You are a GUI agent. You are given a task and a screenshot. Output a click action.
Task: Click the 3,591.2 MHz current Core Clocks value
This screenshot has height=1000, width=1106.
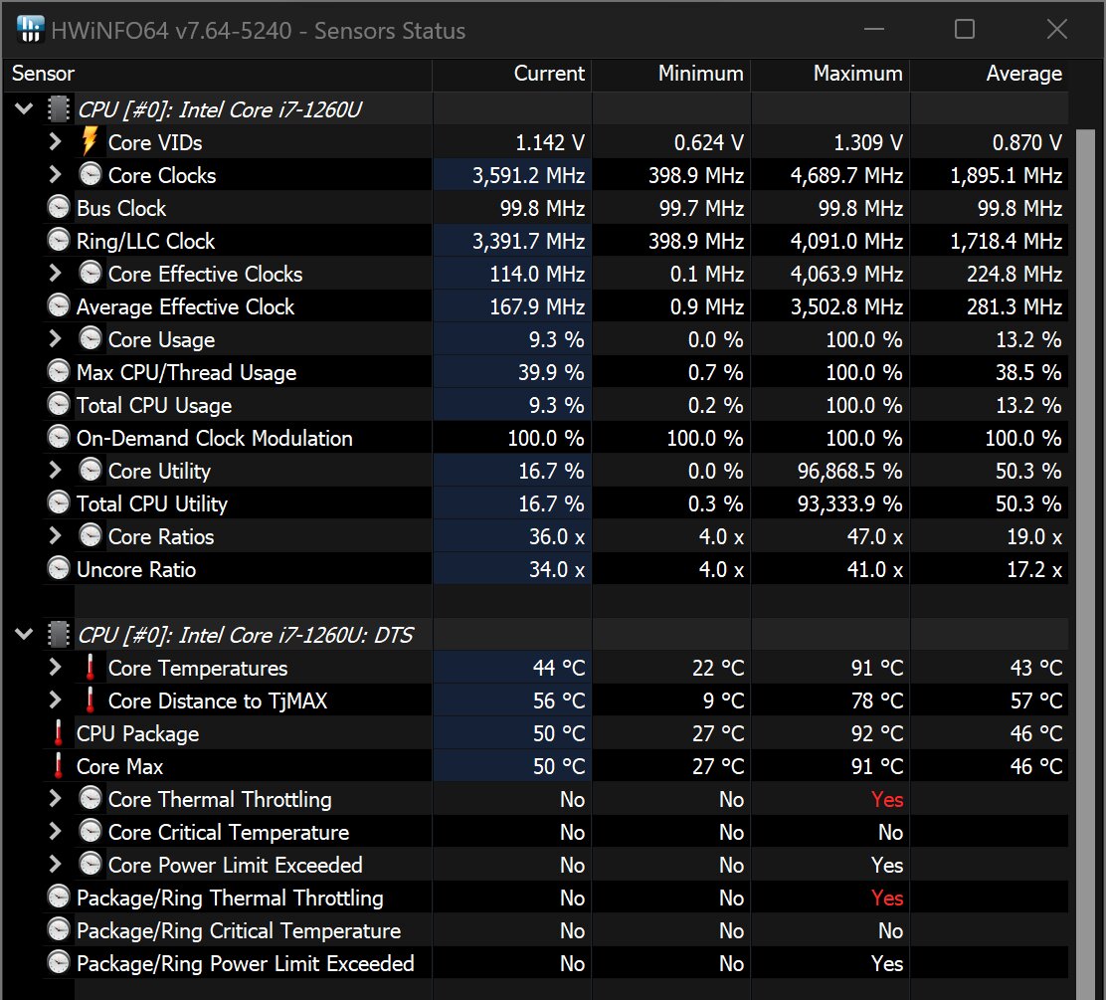[528, 175]
